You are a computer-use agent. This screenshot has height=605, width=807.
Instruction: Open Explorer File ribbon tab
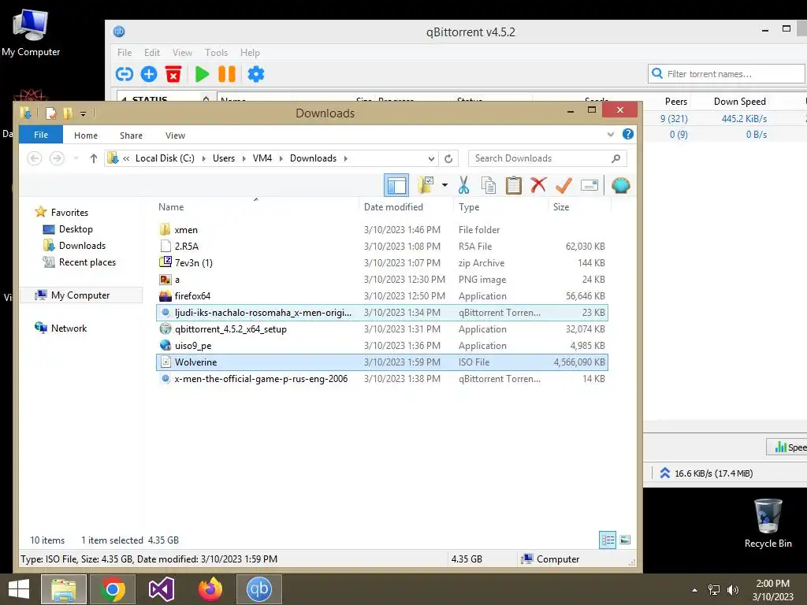(41, 135)
